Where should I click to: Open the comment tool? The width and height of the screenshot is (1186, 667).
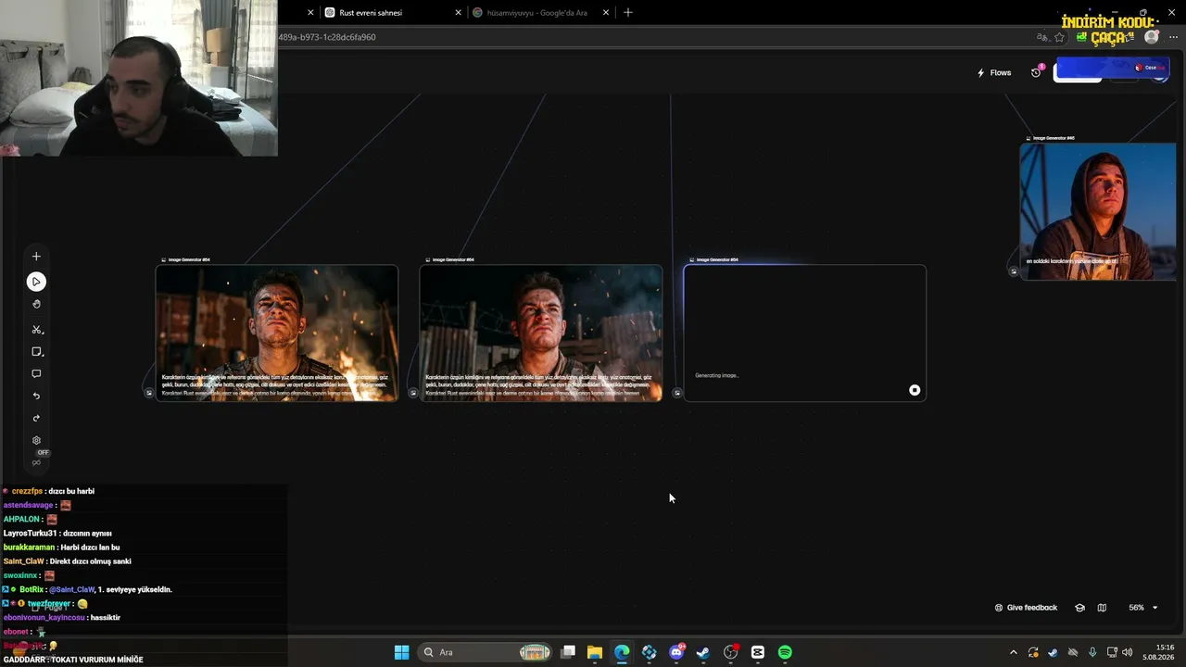[36, 374]
